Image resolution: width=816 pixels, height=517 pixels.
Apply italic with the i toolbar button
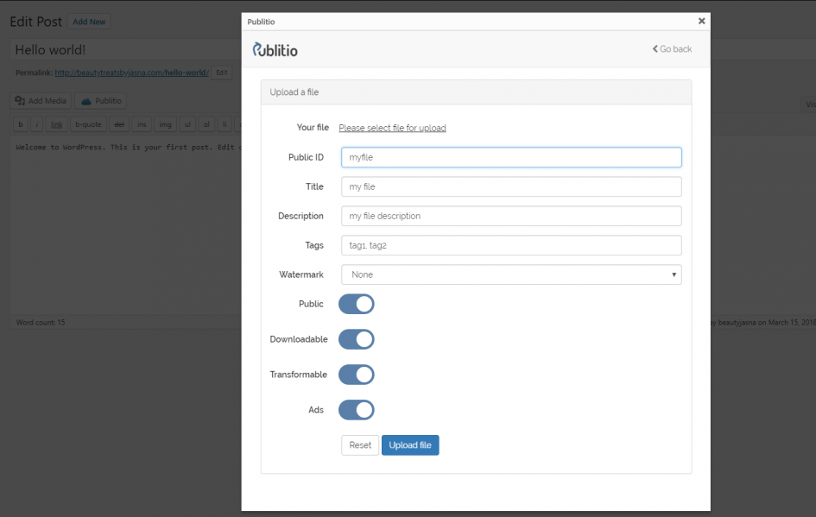[36, 124]
